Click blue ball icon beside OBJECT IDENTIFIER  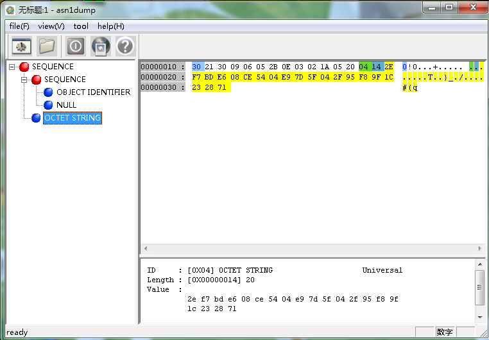click(x=48, y=92)
